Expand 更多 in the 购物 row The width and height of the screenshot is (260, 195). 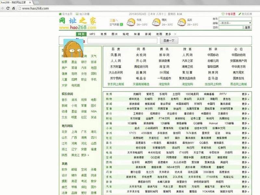point(245,99)
